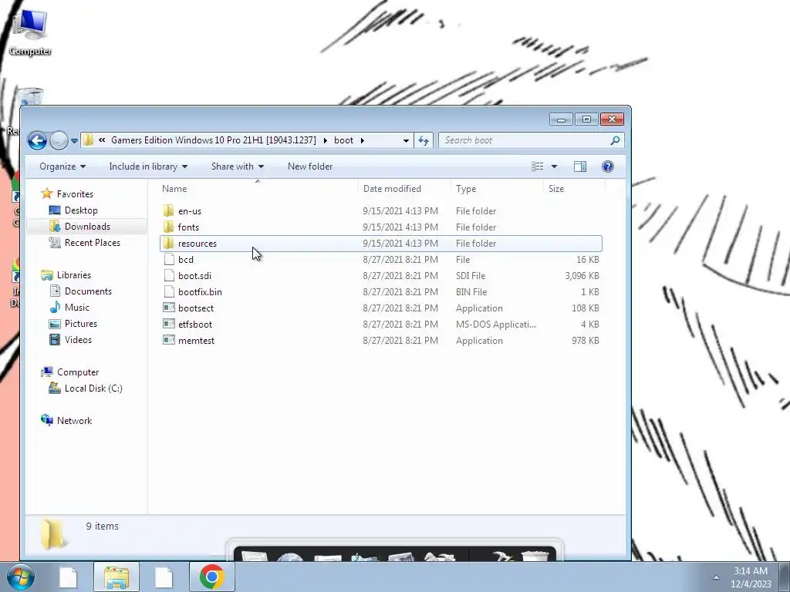The width and height of the screenshot is (790, 592).
Task: Open the More view options arrow
Action: [x=554, y=166]
